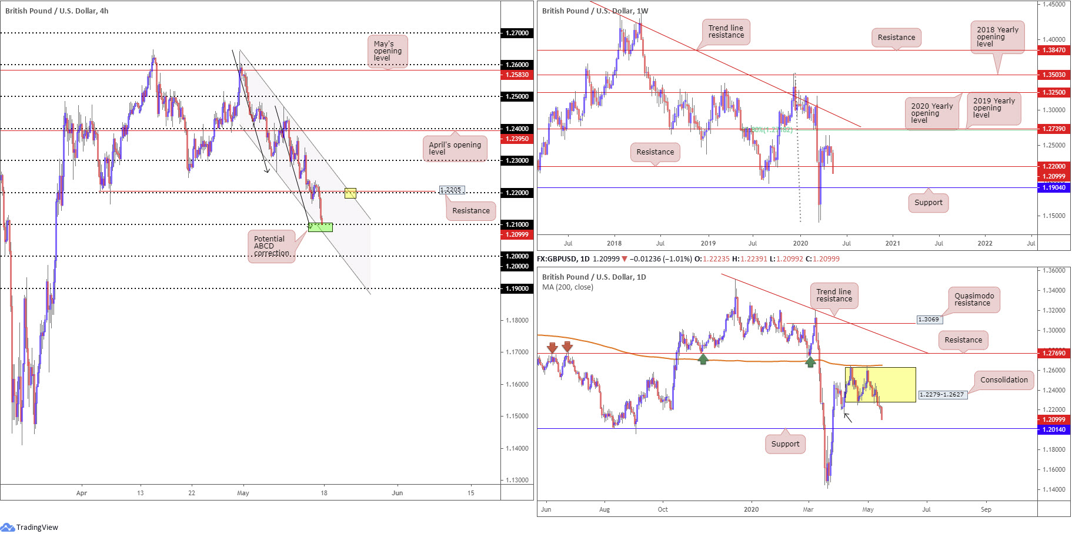
Task: Click the May's opening level callout
Action: click(x=388, y=51)
